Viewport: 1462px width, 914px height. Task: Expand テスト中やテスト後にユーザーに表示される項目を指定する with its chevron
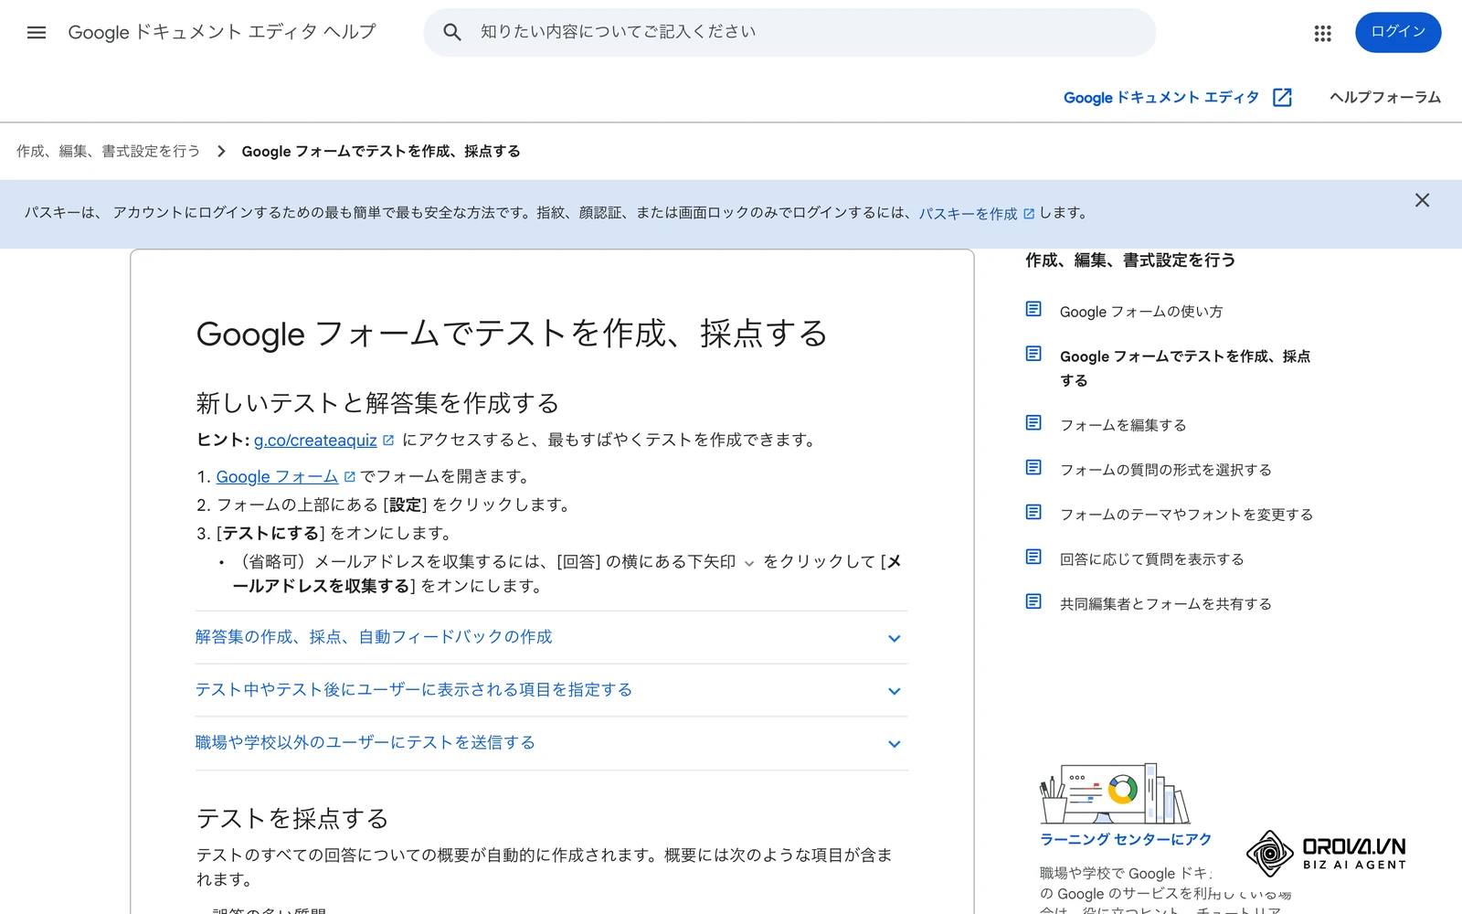click(x=895, y=692)
